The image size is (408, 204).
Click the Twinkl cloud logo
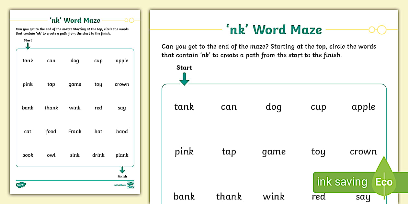[x=21, y=185]
